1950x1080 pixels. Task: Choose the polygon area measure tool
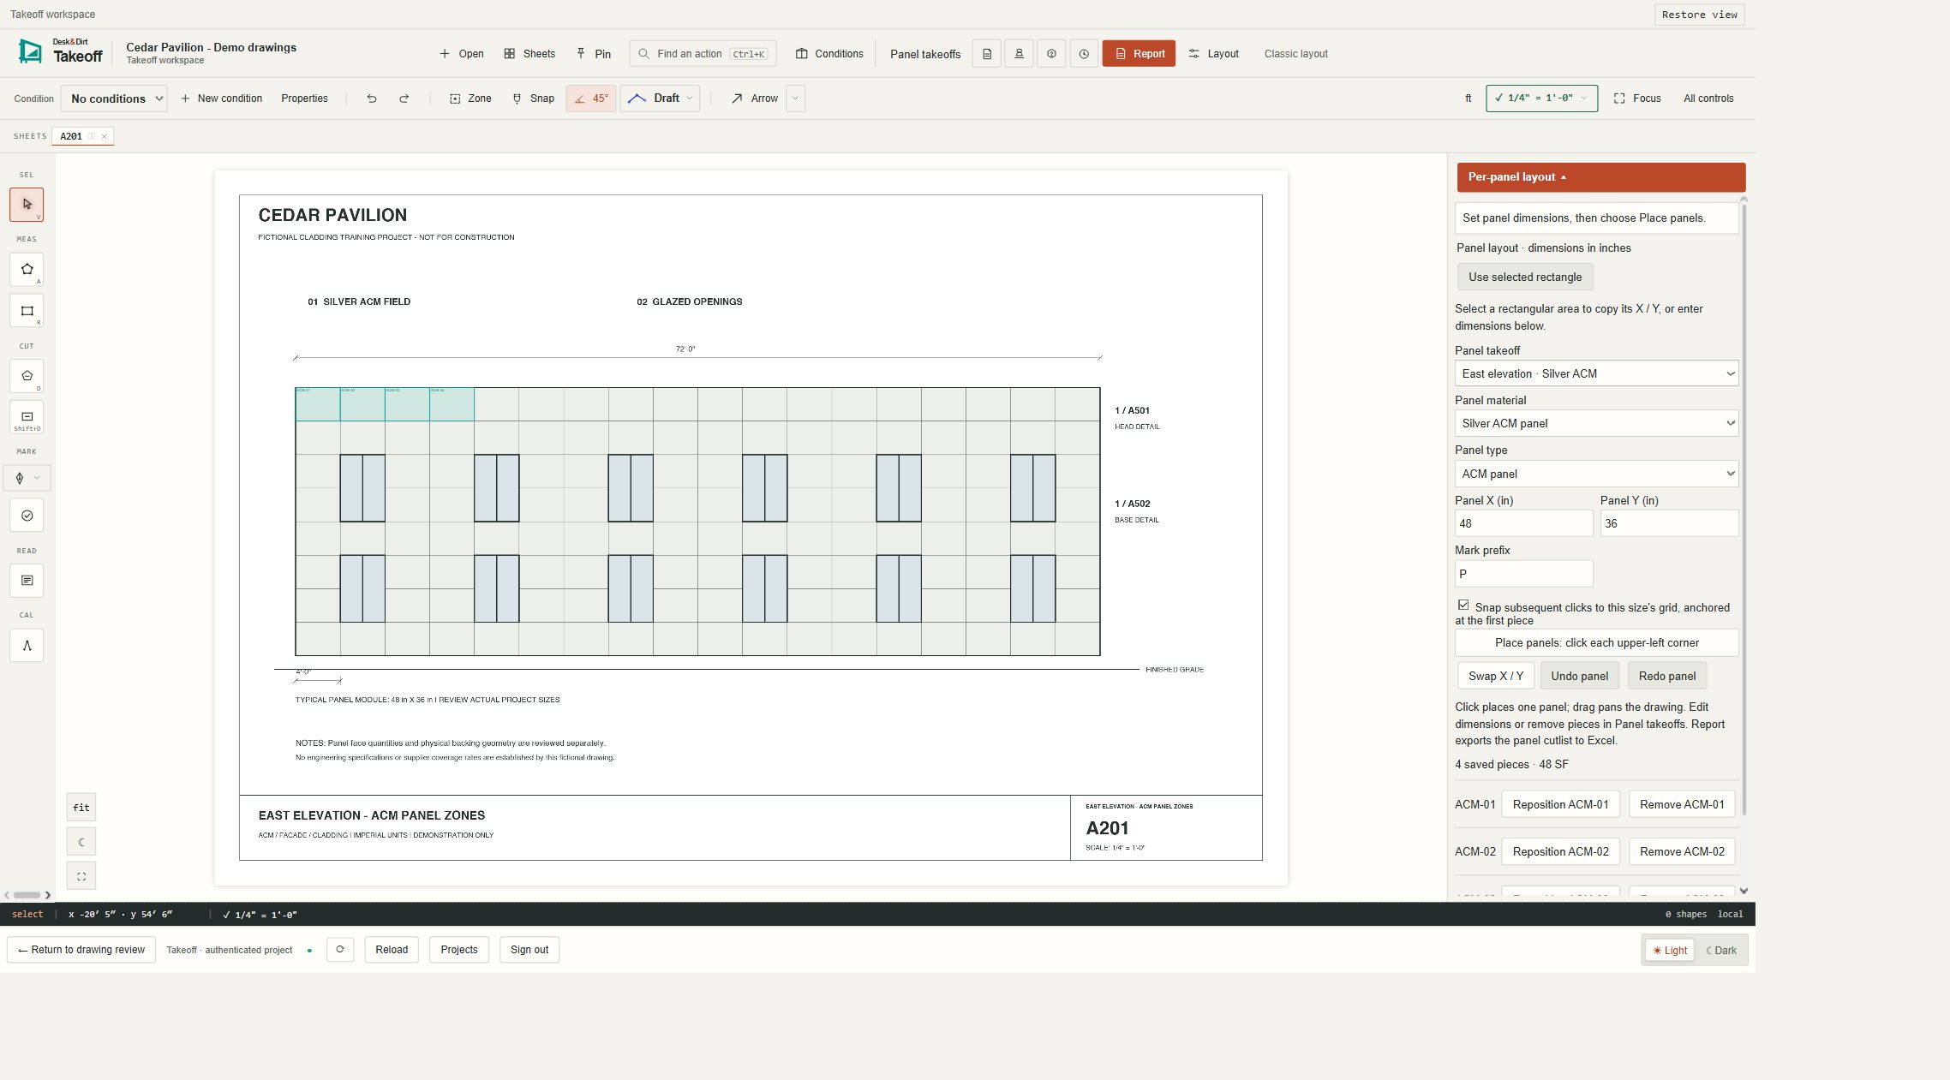pyautogui.click(x=27, y=269)
